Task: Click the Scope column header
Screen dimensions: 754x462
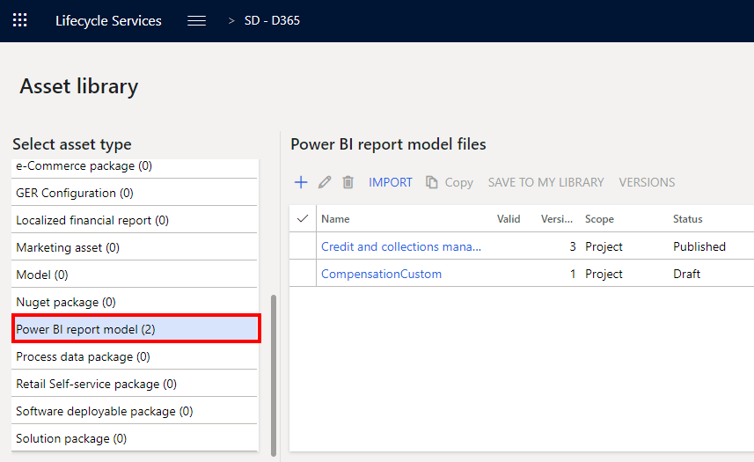Action: 599,219
